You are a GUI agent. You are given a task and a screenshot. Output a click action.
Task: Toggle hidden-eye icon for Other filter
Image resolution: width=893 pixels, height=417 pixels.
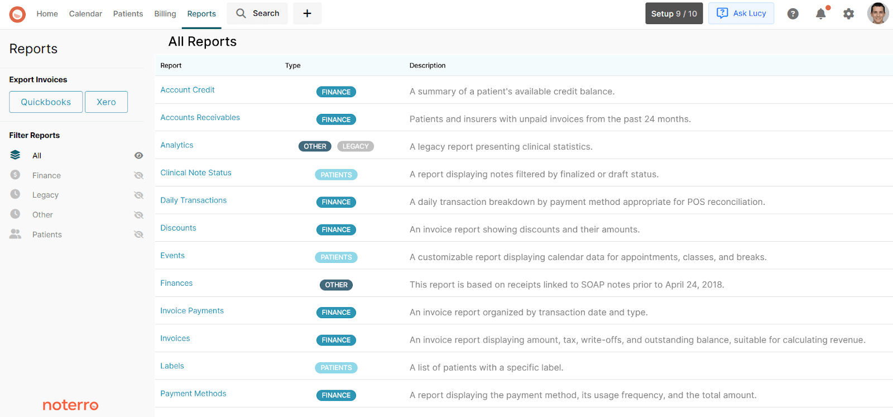(x=139, y=215)
